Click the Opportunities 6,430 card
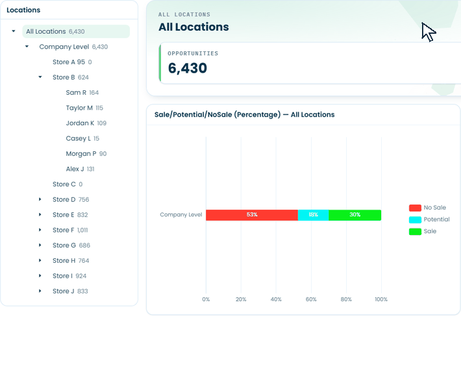This screenshot has width=461, height=381. click(310, 63)
